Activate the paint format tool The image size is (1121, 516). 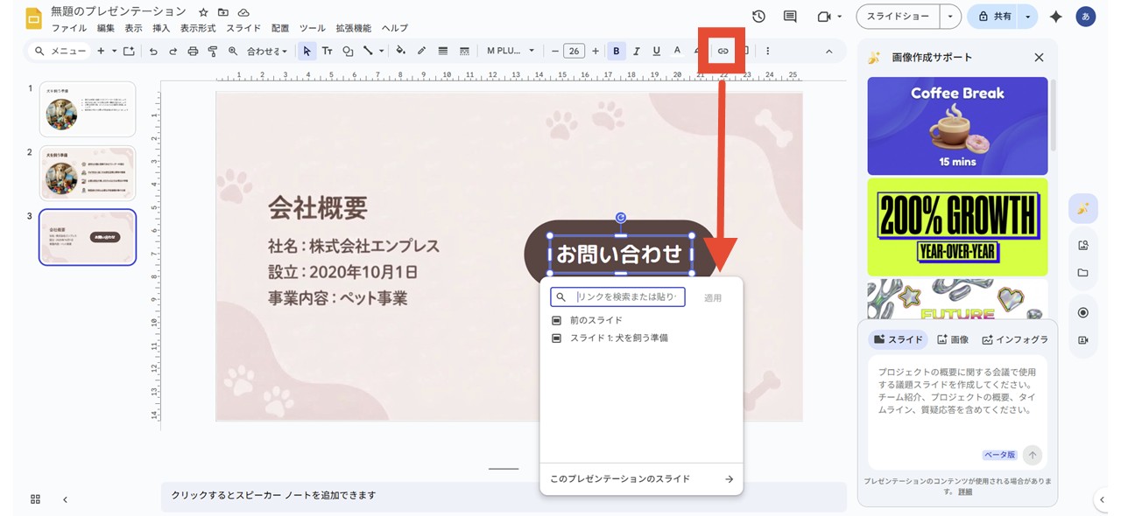212,51
